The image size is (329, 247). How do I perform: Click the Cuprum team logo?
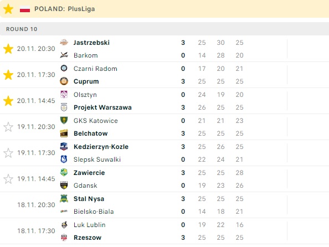(x=64, y=81)
